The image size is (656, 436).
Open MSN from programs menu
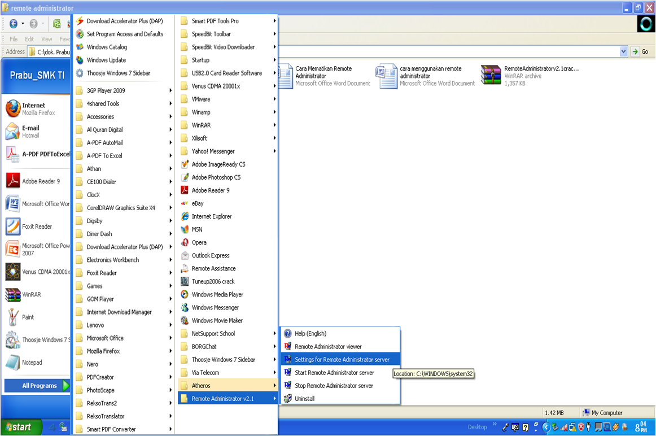tap(228, 229)
